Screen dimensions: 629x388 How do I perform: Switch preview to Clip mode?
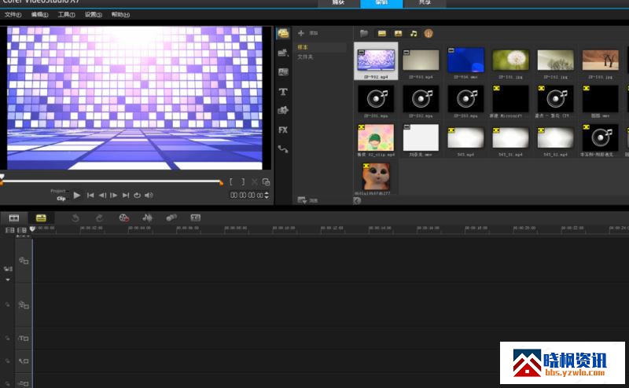point(61,199)
